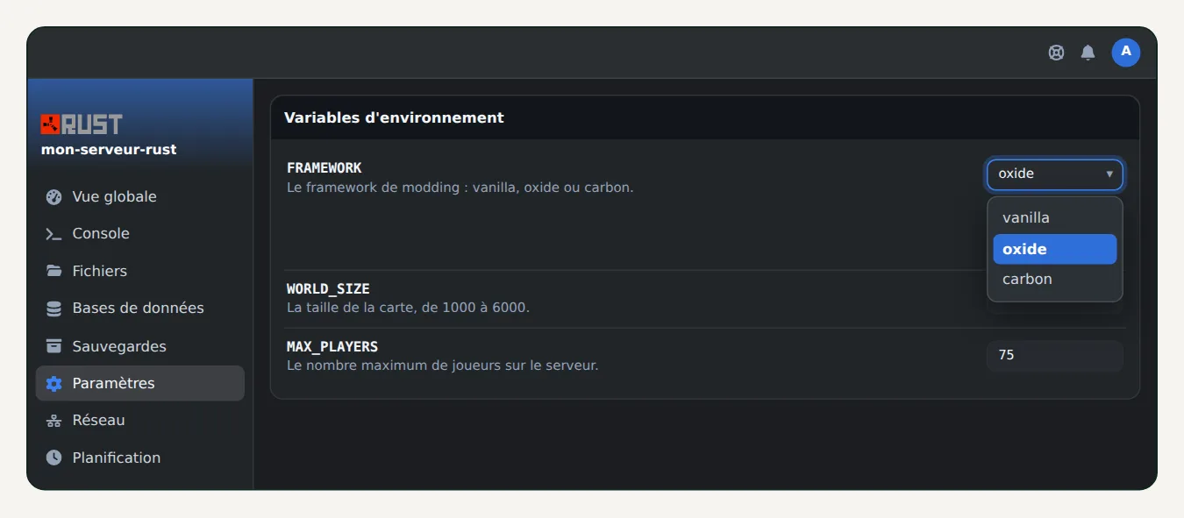The height and width of the screenshot is (518, 1184).
Task: Choose vanilla from the framework list
Action: pyautogui.click(x=1055, y=218)
